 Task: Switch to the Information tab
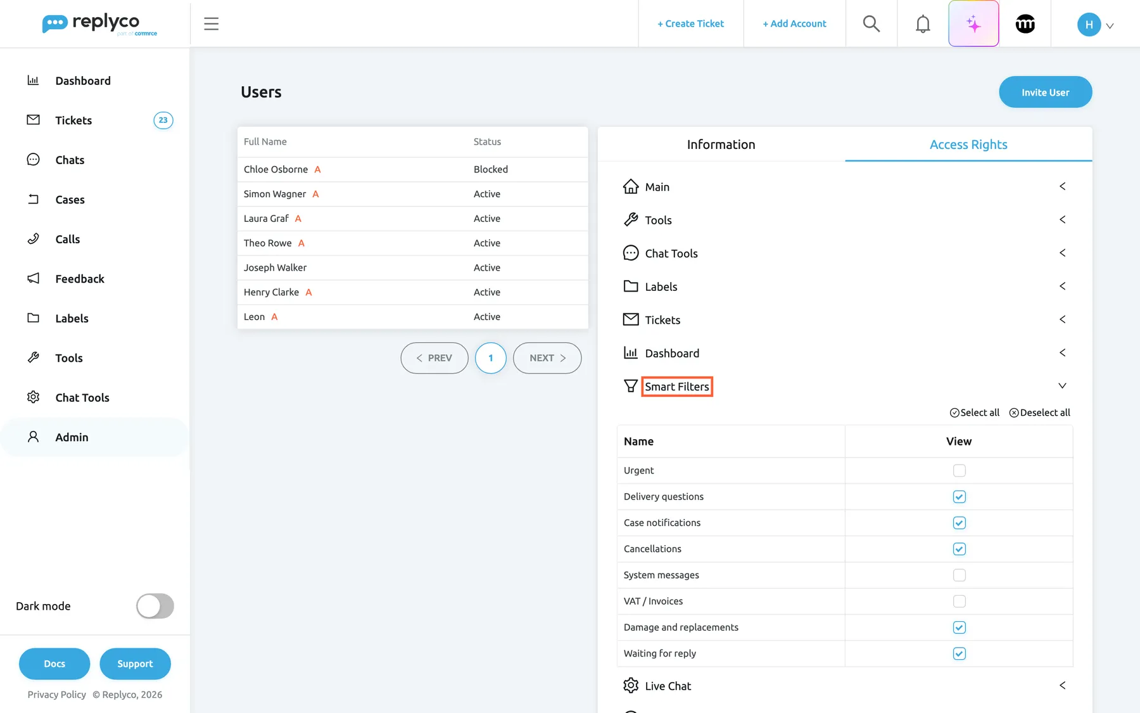click(721, 145)
